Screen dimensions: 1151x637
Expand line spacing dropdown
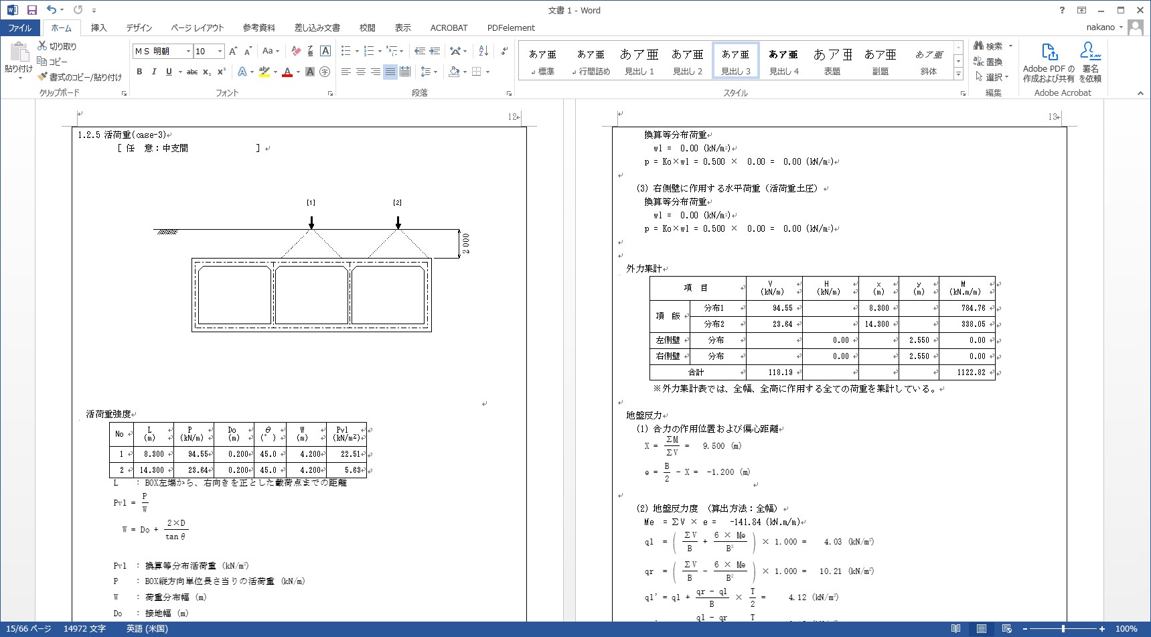tap(436, 72)
